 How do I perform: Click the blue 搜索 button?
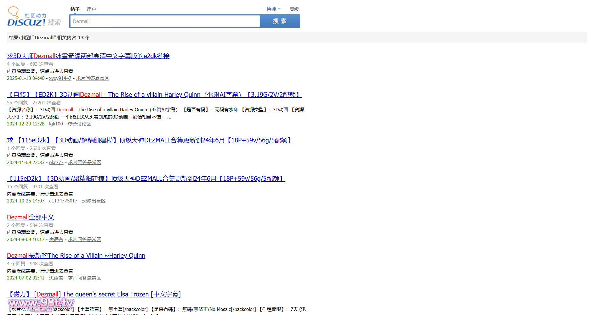(x=280, y=21)
